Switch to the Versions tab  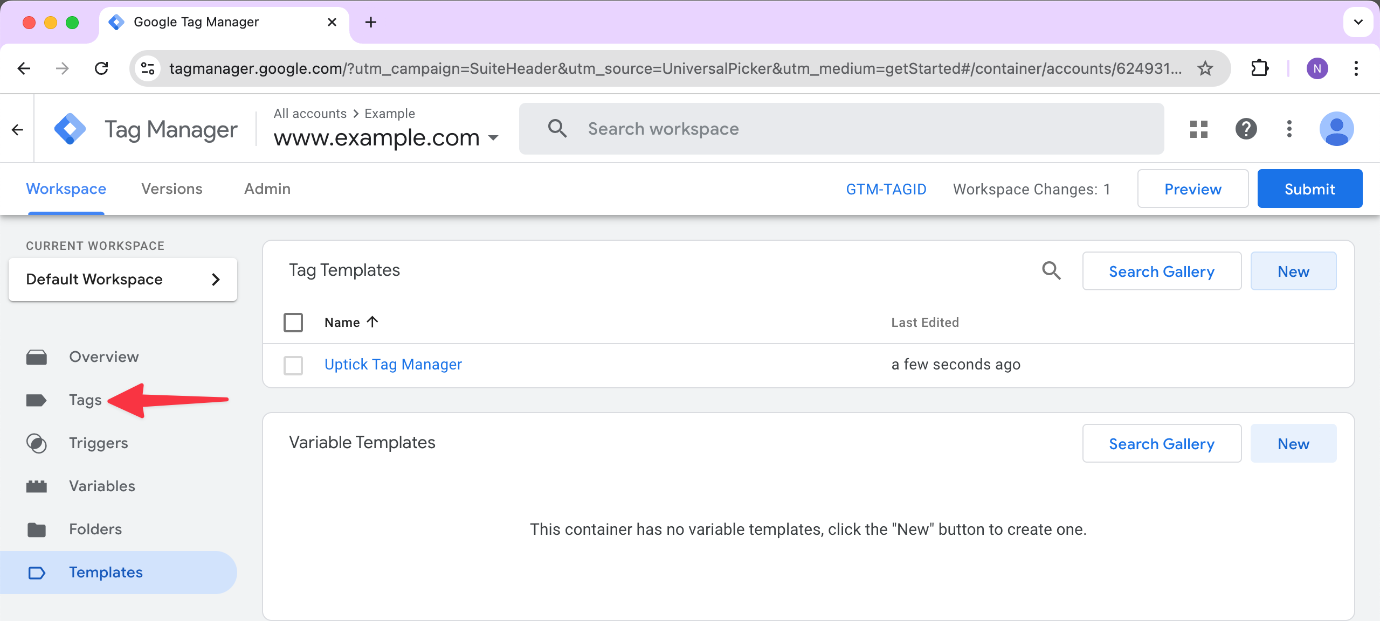[x=172, y=189]
